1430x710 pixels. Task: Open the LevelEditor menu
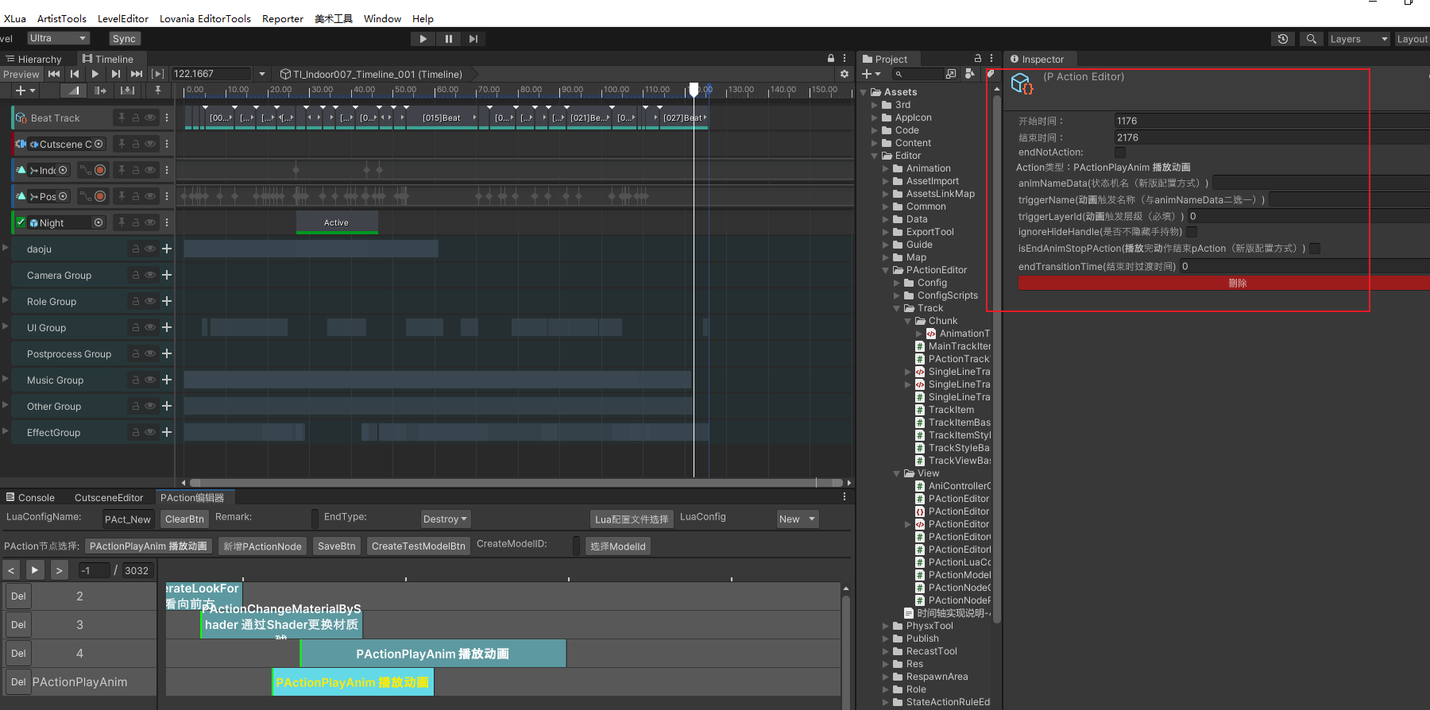pyautogui.click(x=123, y=18)
